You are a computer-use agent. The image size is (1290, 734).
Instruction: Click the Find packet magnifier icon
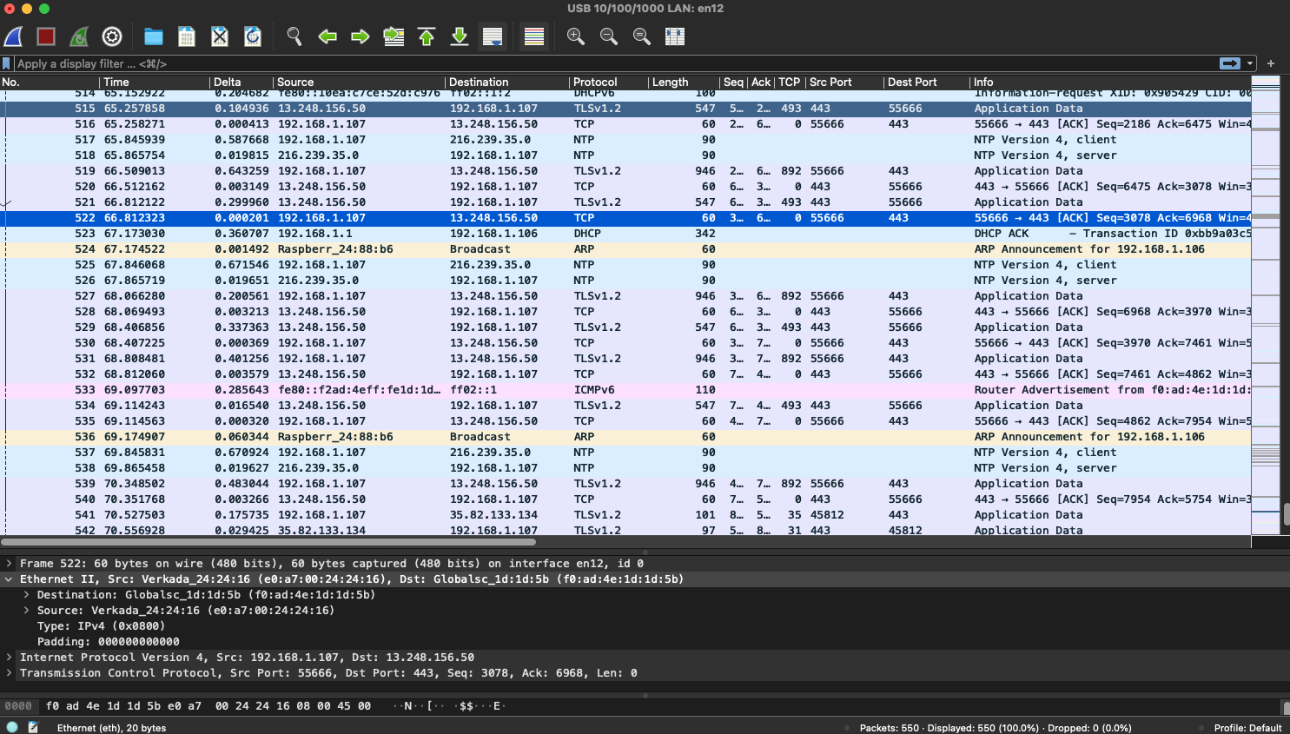point(294,36)
